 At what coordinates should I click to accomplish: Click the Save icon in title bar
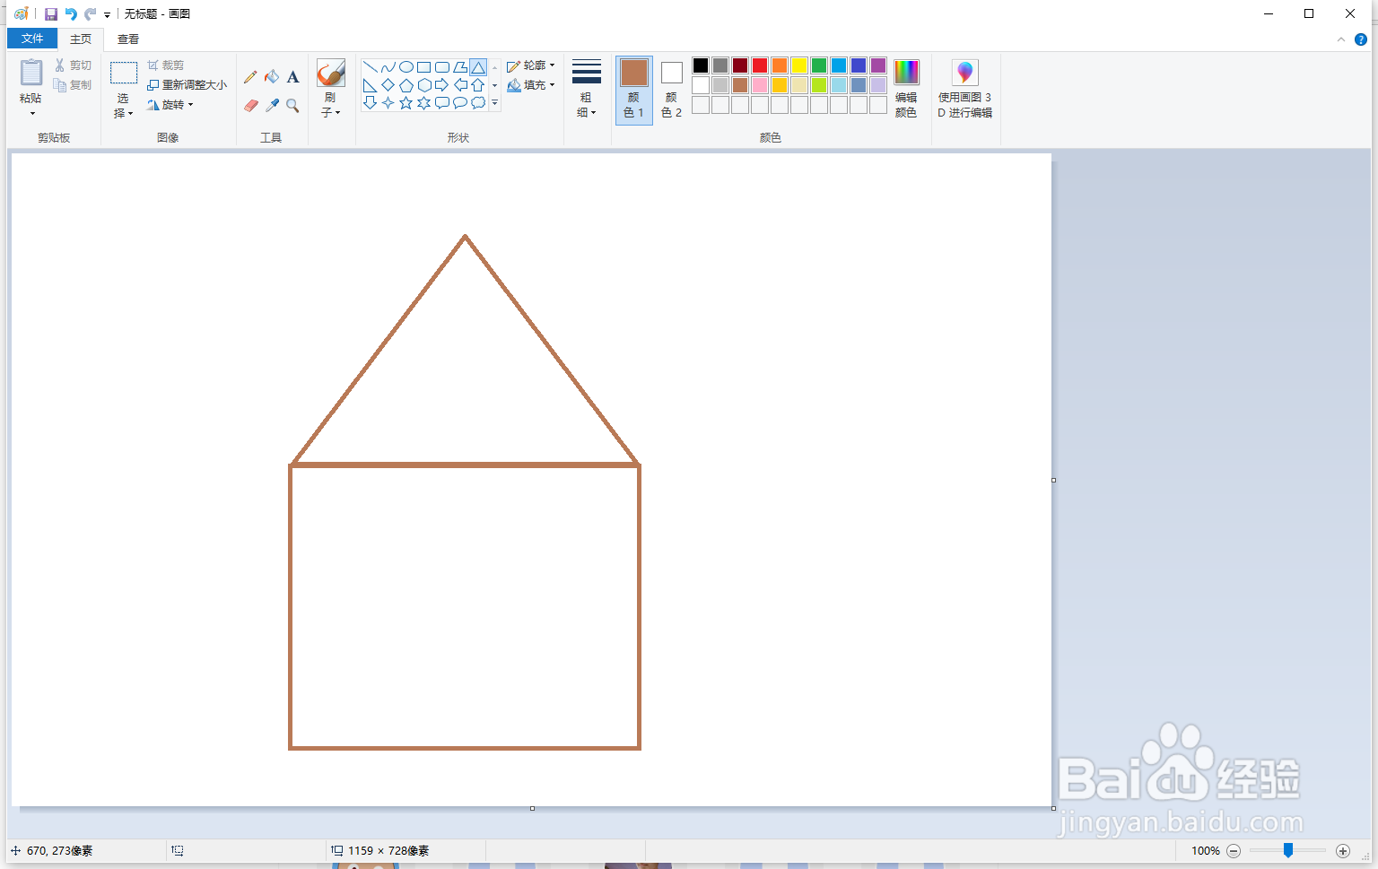(51, 14)
